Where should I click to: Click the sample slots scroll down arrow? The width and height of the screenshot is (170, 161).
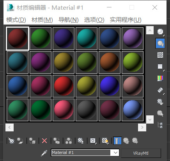(x=150, y=119)
